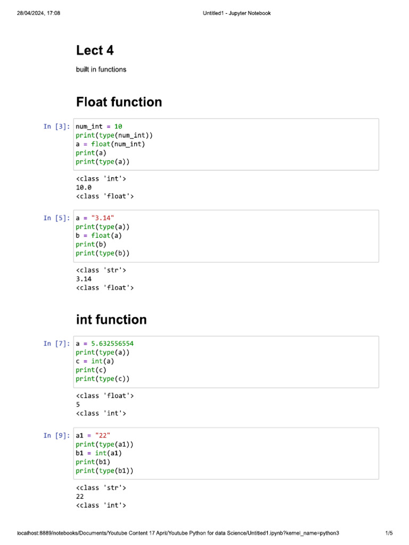This screenshot has width=409, height=545.
Task: Click the "Lect 4" heading
Action: point(95,51)
